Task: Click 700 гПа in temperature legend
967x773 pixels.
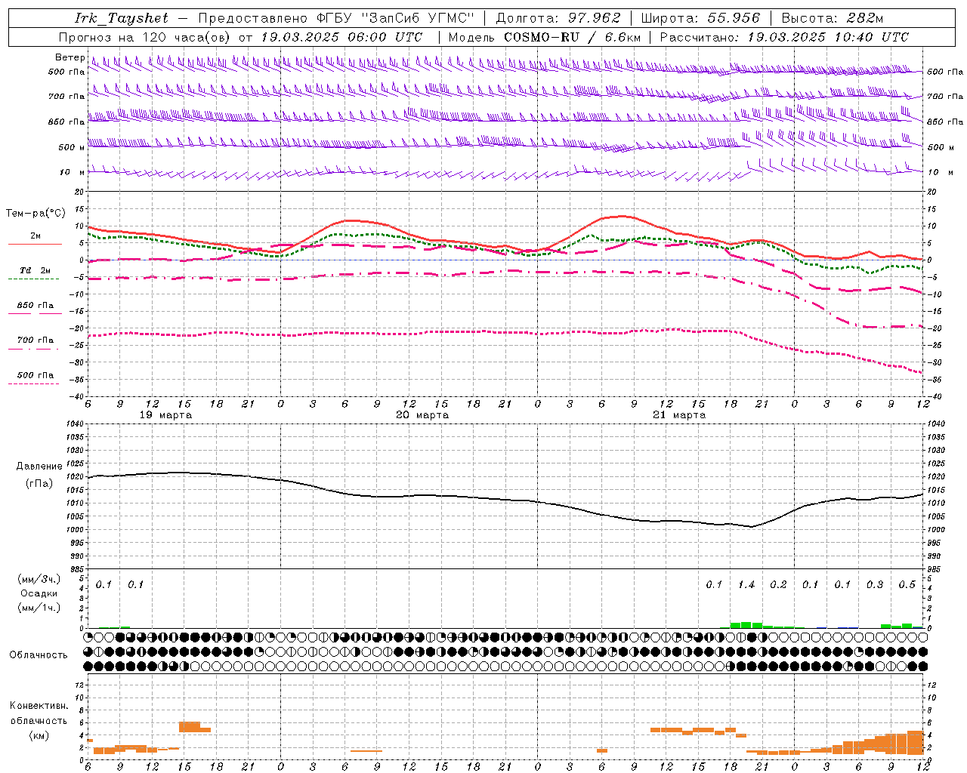Action: (x=36, y=340)
